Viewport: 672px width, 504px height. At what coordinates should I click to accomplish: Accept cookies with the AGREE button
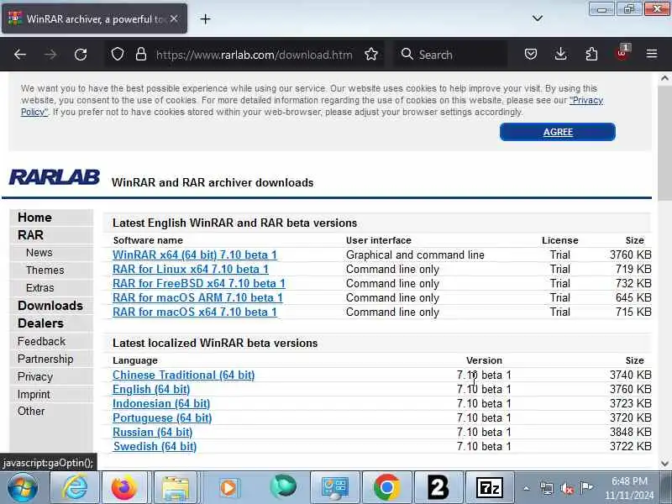[557, 132]
